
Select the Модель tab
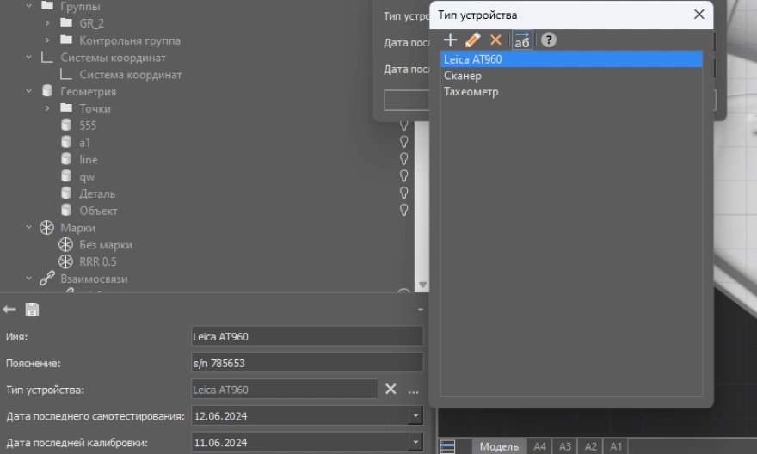(x=498, y=446)
